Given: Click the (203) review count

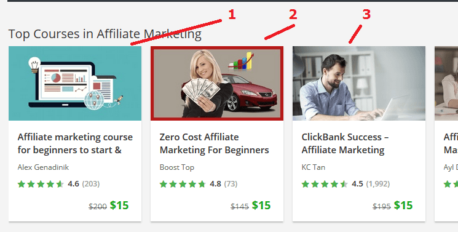Looking at the screenshot, I should [x=91, y=184].
